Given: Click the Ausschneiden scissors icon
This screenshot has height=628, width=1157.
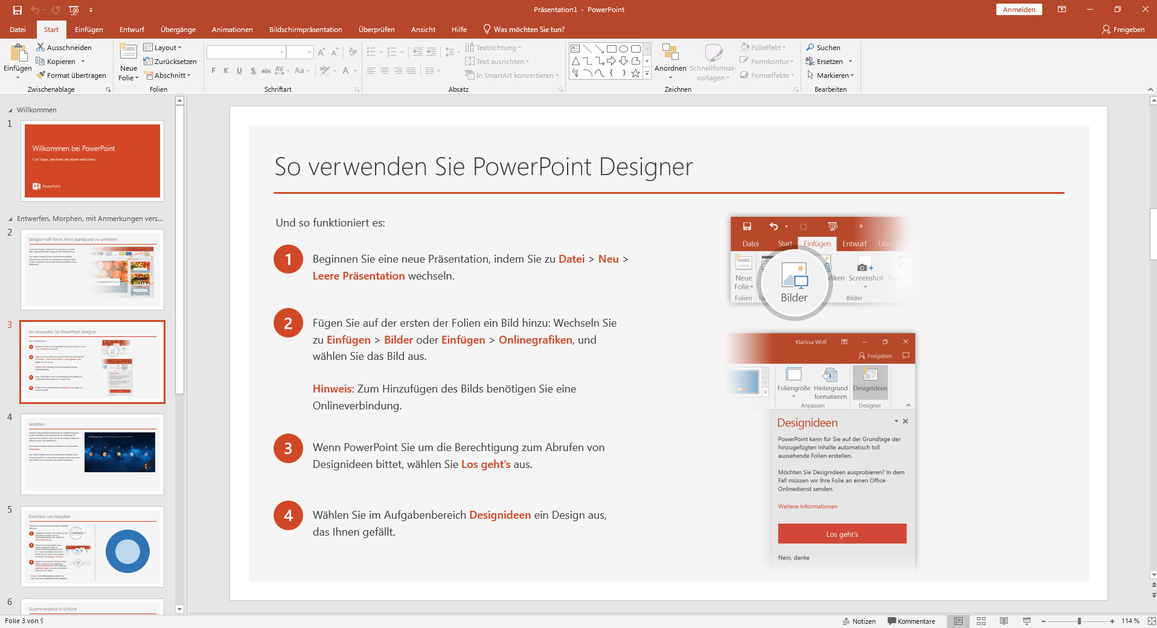Looking at the screenshot, I should (x=40, y=47).
